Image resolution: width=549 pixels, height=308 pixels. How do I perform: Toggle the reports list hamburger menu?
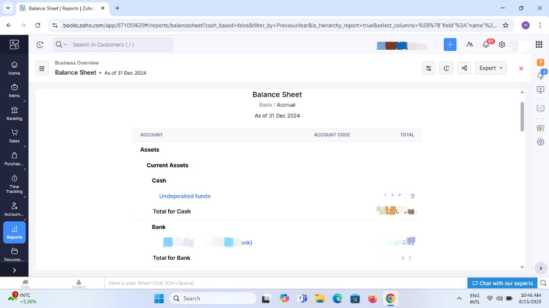[42, 68]
